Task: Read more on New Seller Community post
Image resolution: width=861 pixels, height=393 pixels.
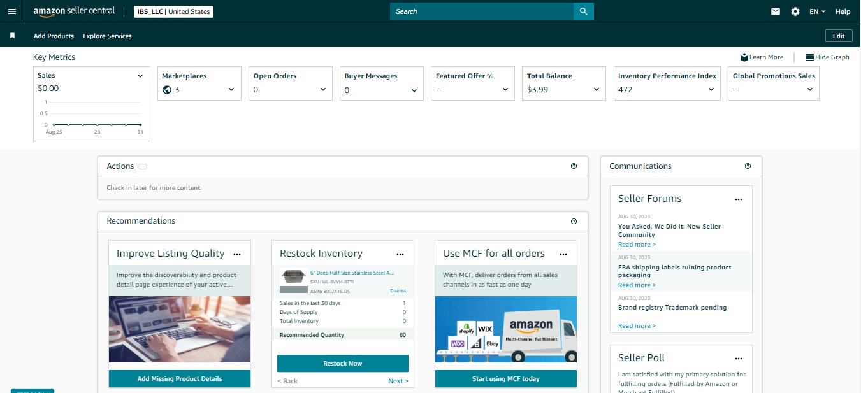Action: tap(637, 245)
